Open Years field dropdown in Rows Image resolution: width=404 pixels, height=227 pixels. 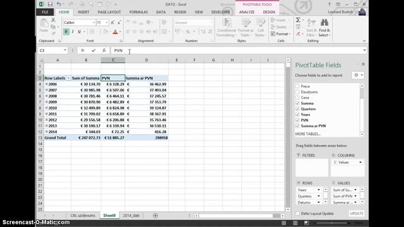pos(318,190)
